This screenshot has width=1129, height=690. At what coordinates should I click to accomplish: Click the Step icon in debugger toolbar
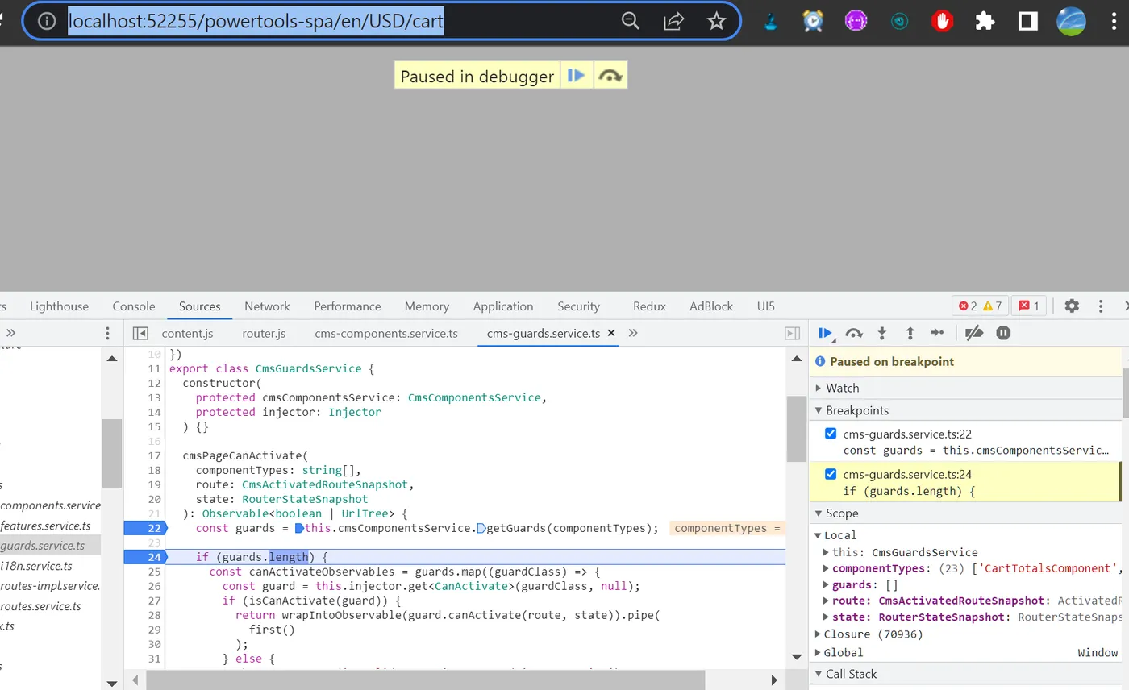click(x=937, y=333)
